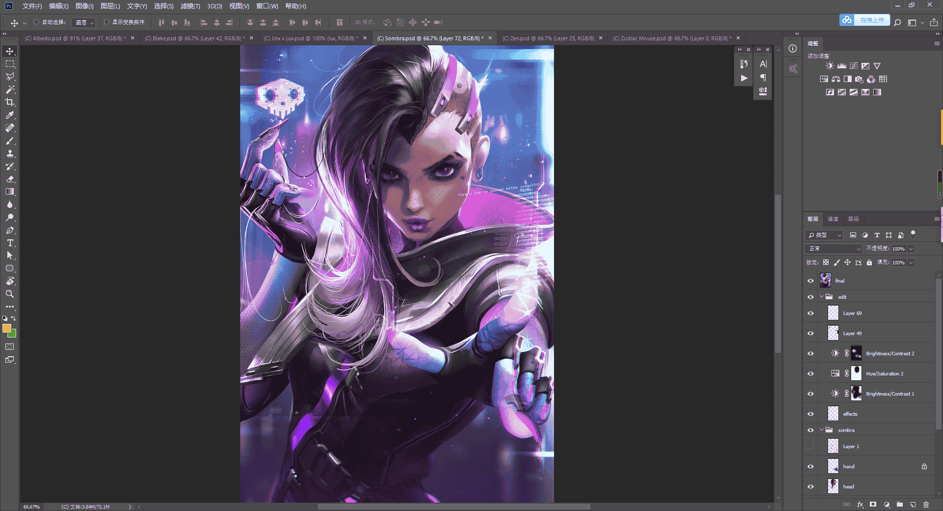Select the Brush tool
This screenshot has height=511, width=943.
[10, 141]
